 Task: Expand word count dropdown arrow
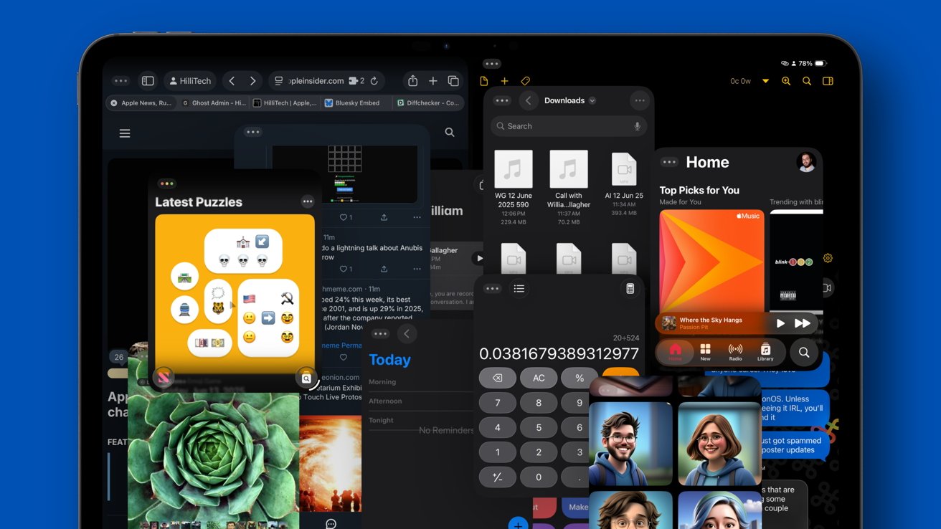765,81
